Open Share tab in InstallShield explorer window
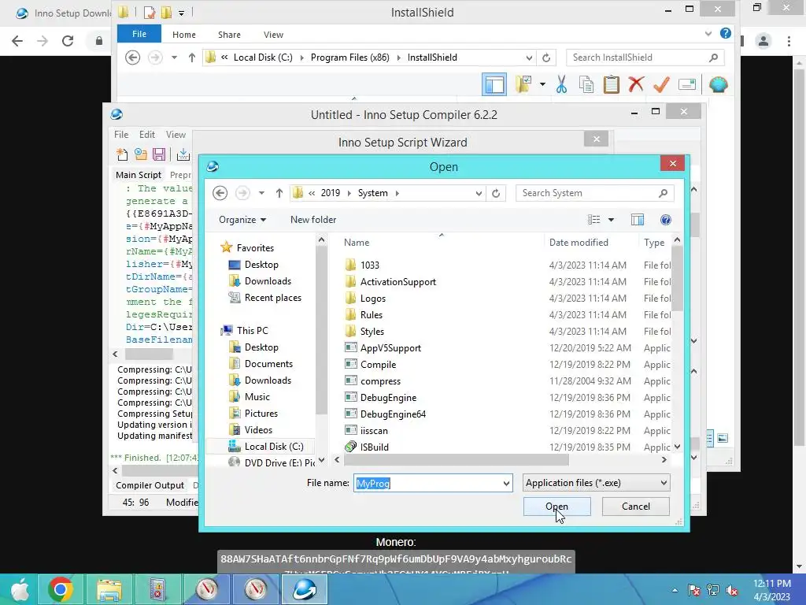806x605 pixels. [x=229, y=35]
